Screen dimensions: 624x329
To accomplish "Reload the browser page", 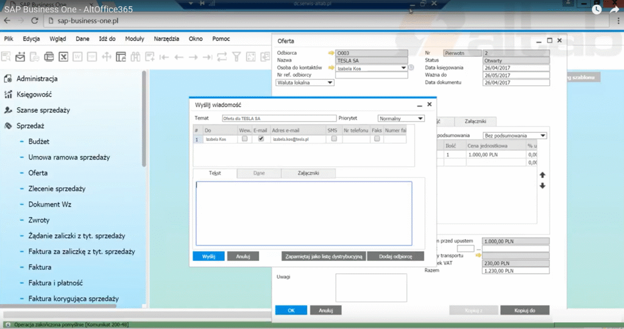I will 35,21.
